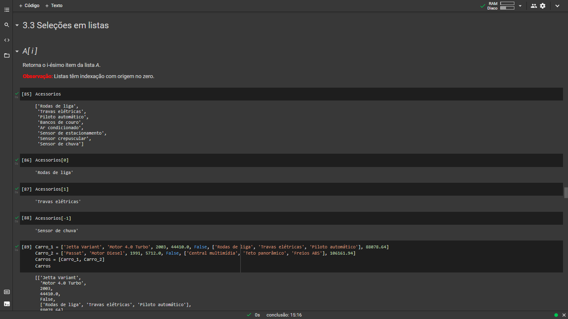Add a new code cell with + Código

tap(29, 5)
